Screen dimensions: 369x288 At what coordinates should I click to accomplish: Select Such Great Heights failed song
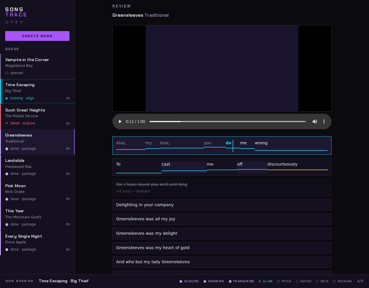point(37,117)
